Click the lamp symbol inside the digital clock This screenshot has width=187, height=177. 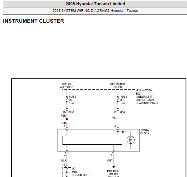pos(131,140)
